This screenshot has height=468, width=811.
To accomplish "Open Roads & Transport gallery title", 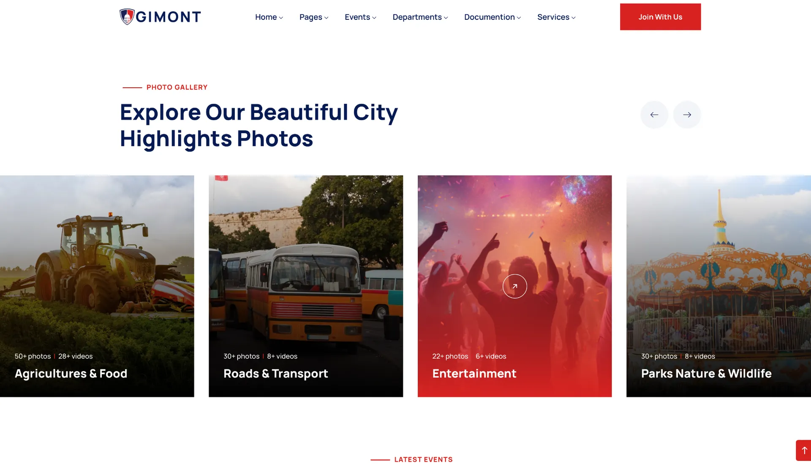I will [275, 374].
